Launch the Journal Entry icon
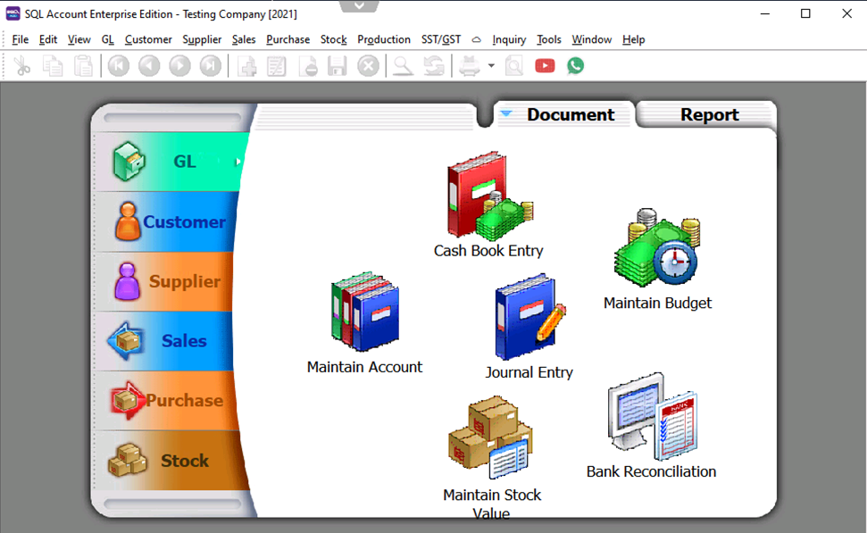Screen dimensions: 867x533 [529, 317]
